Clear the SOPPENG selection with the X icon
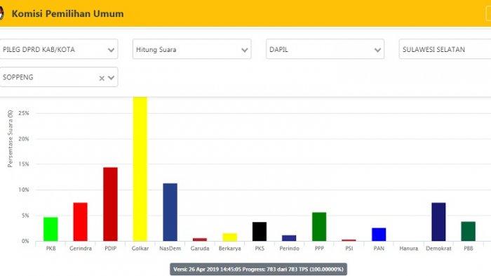Screen dimensions: 491x276 click(102, 78)
